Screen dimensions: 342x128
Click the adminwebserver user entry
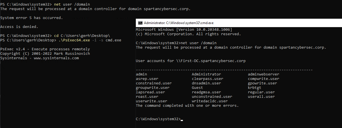click(x=263, y=74)
